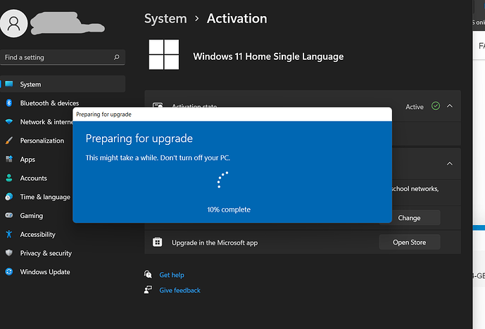Click the Find a setting search box
The image size is (485, 329).
tap(56, 57)
